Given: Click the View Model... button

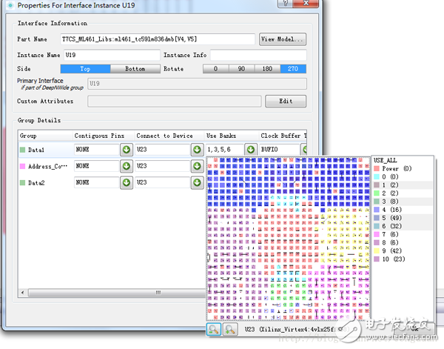Looking at the screenshot, I should (283, 39).
